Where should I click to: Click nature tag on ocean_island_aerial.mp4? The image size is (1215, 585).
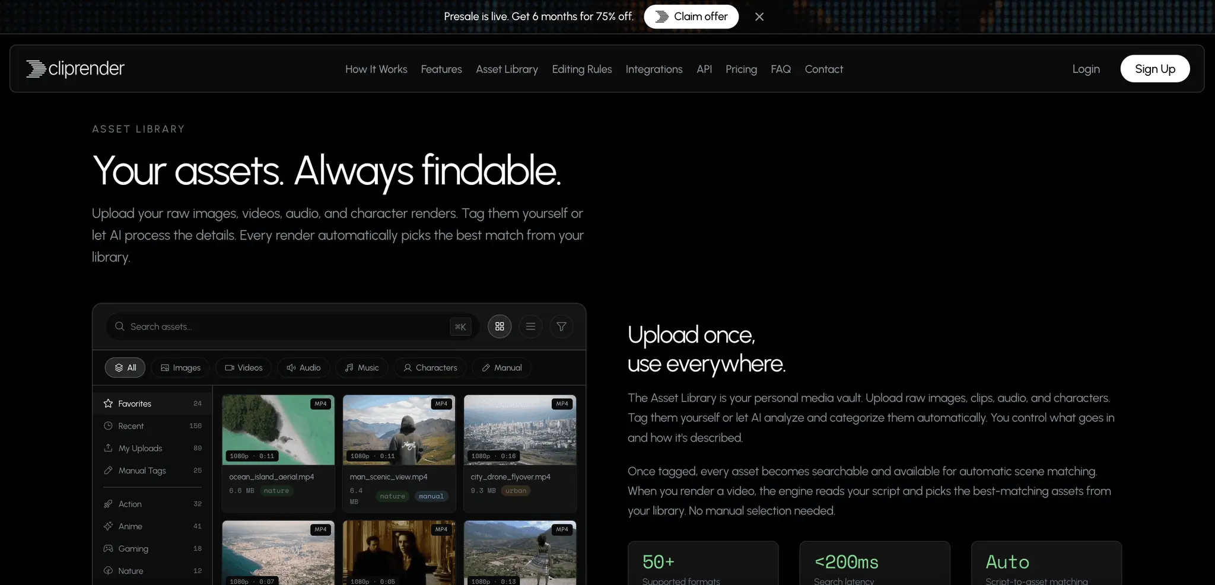tap(276, 491)
